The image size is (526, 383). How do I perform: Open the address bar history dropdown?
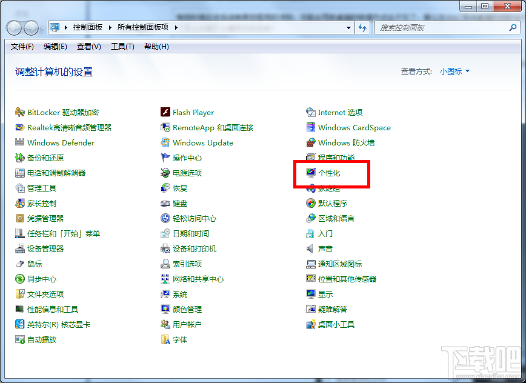[x=348, y=27]
